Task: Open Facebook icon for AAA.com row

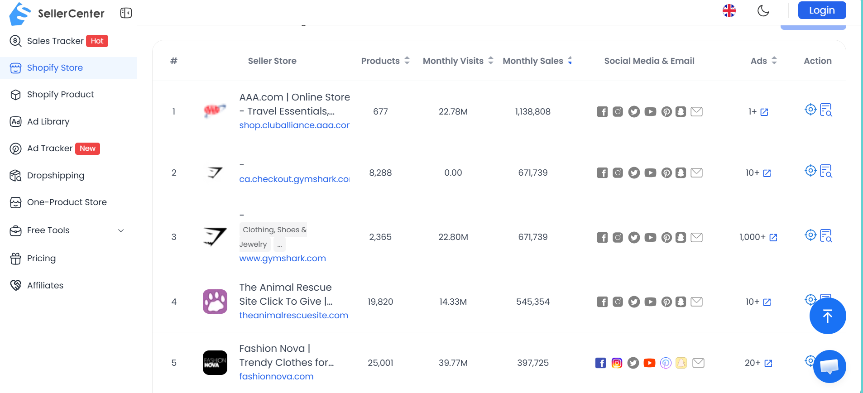Action: [602, 112]
